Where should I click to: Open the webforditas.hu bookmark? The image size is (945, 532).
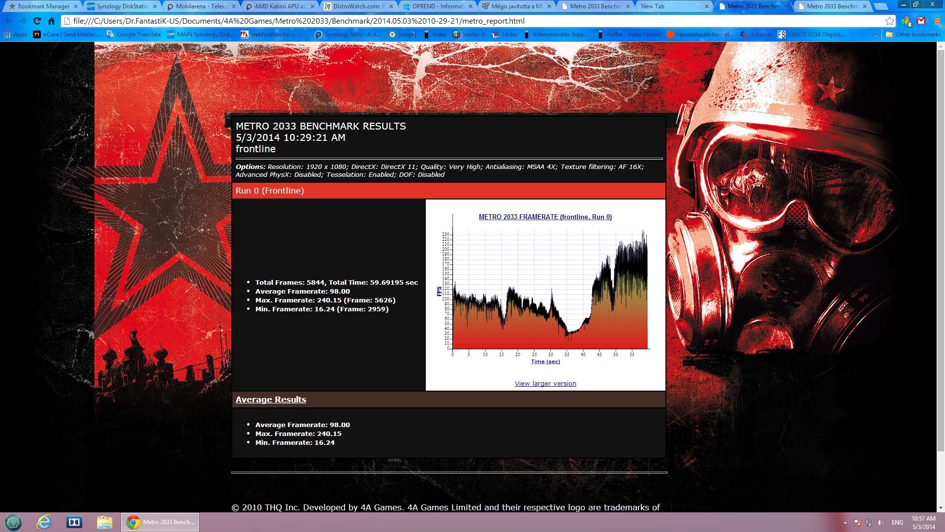pyautogui.click(x=274, y=34)
